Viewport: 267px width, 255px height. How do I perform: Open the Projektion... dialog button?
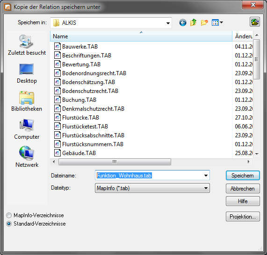point(243,217)
